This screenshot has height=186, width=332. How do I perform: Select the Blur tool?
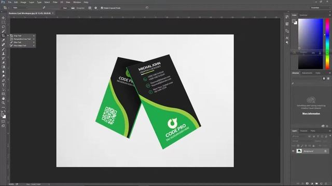pyautogui.click(x=3, y=71)
